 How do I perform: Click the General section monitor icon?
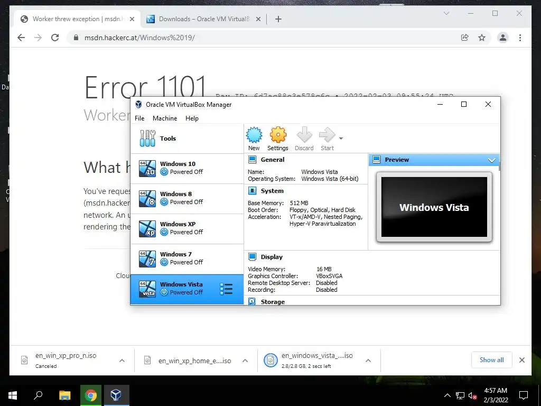pos(253,160)
